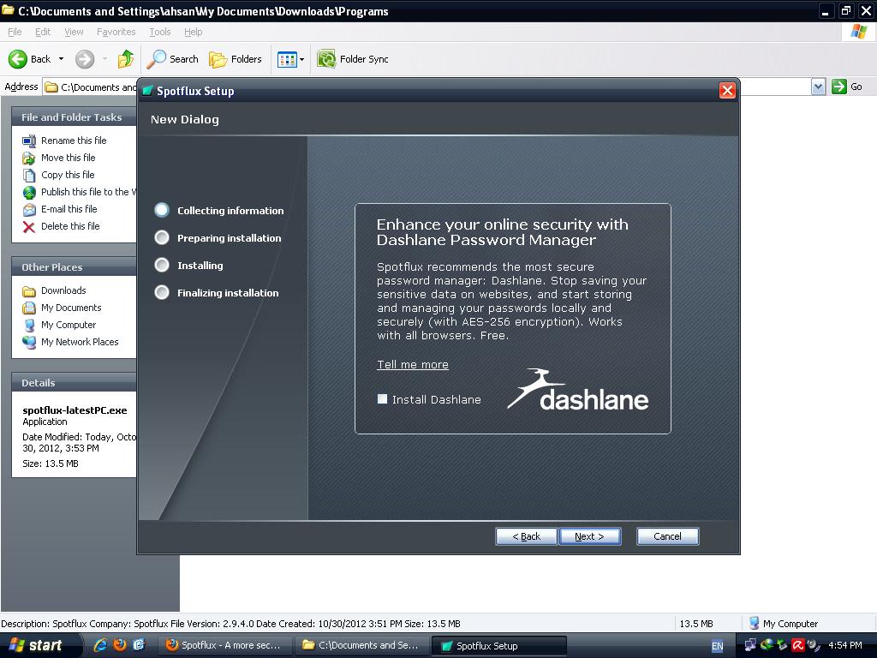Screen dimensions: 877x658
Task: Switch to C:\Documents and Se... taskbar window
Action: click(x=362, y=645)
